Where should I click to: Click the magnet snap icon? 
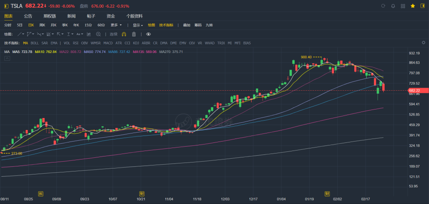click(x=124, y=34)
